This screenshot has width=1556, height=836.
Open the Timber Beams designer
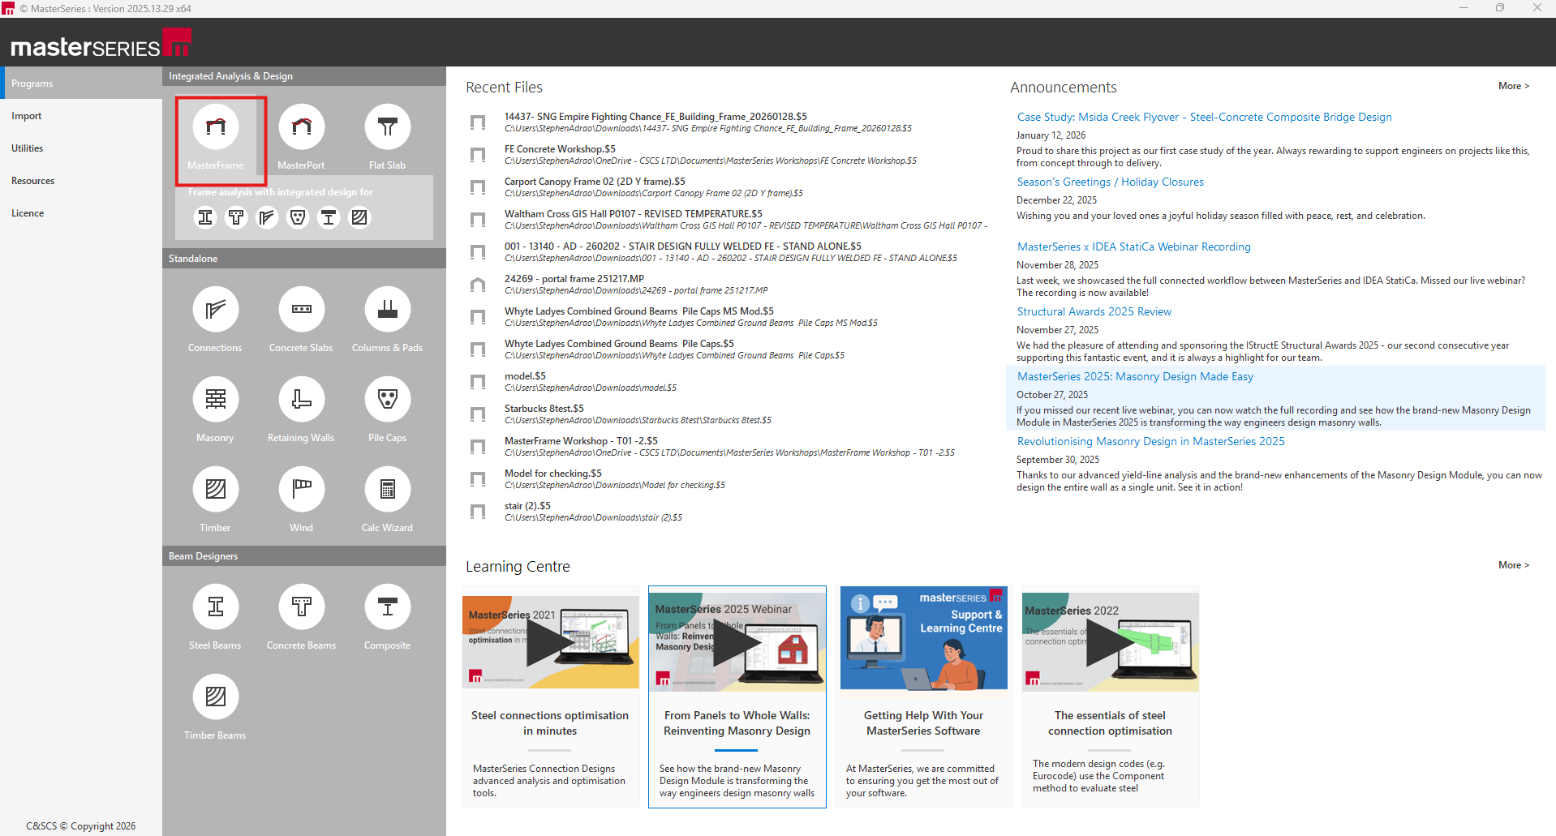pos(216,697)
